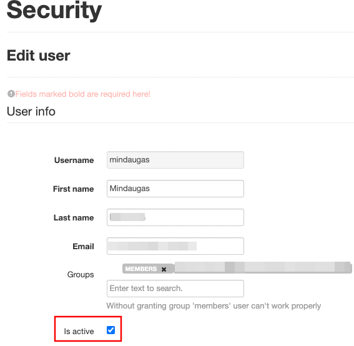Viewport: 354px width, 346px height.
Task: Click the User info section heading
Action: point(31,111)
